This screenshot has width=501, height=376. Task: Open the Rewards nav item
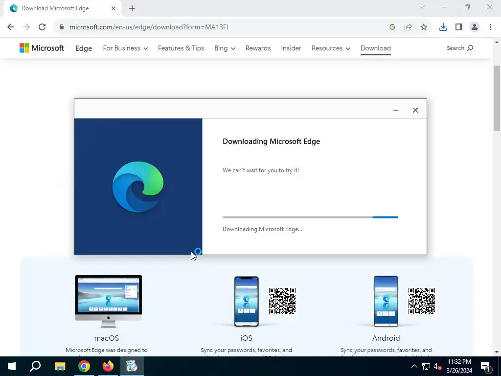coord(258,48)
